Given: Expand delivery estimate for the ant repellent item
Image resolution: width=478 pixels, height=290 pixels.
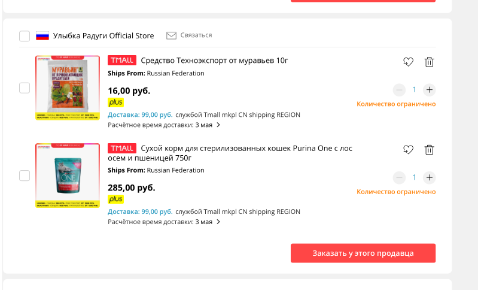Looking at the screenshot, I should [x=218, y=125].
